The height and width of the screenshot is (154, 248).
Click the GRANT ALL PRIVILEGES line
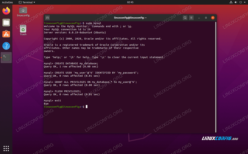pos(90,82)
